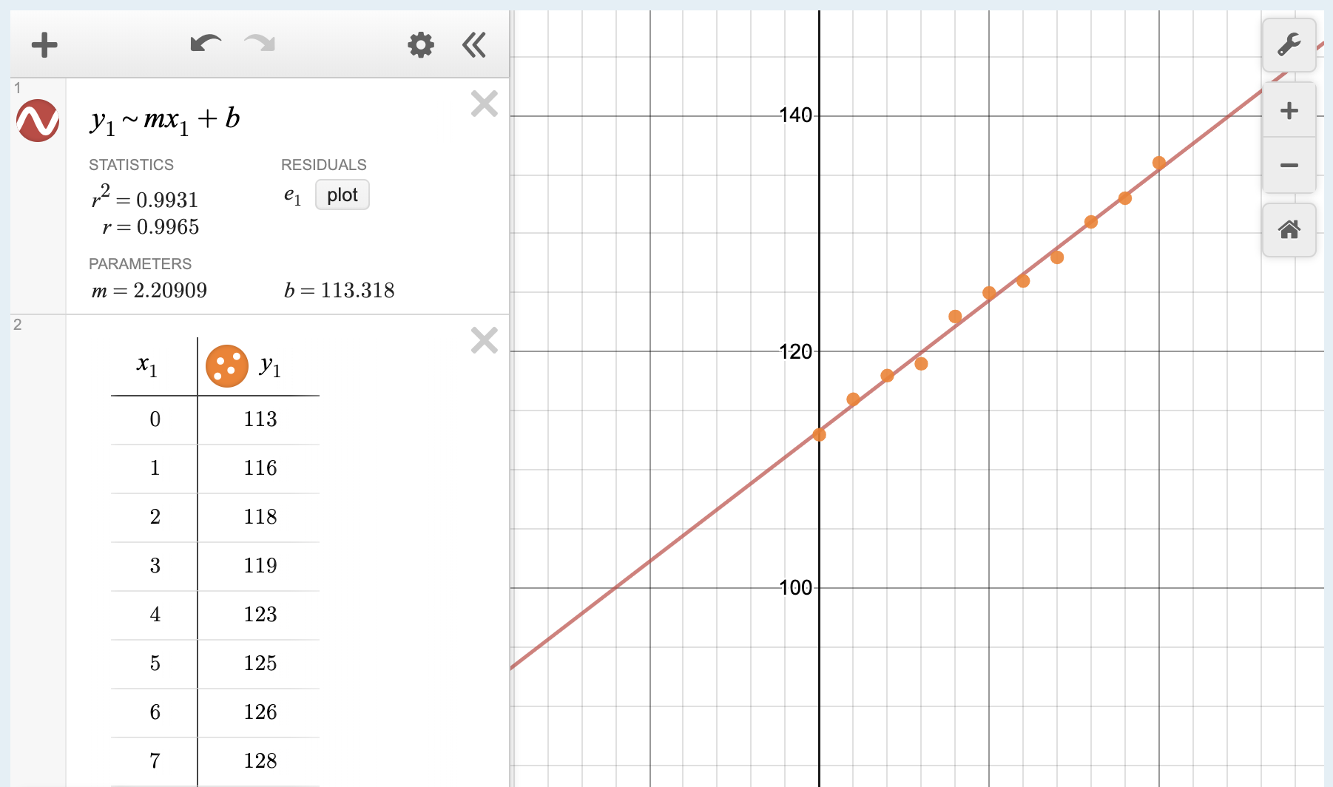Click the topmost orange data point on graph
The width and height of the screenshot is (1333, 787).
1159,163
